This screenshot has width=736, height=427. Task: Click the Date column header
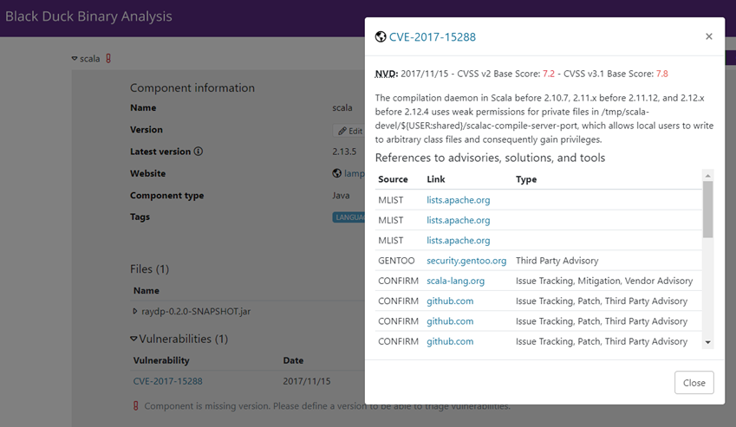pyautogui.click(x=293, y=360)
